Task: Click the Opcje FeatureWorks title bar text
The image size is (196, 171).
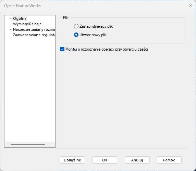Action: (x=22, y=6)
